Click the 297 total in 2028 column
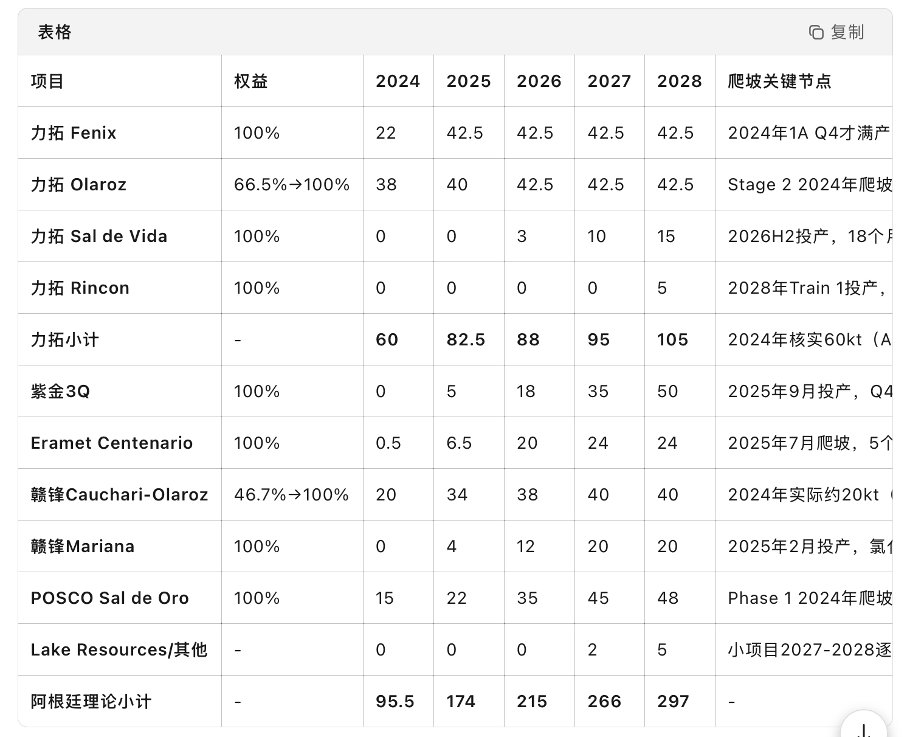907x737 pixels. 673,702
